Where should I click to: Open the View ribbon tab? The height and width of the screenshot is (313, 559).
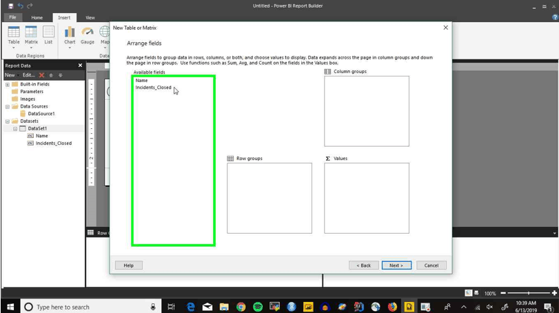click(x=90, y=17)
